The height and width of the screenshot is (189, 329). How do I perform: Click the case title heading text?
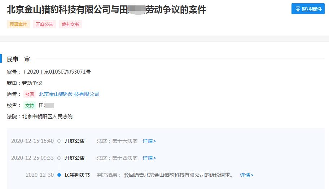click(106, 9)
